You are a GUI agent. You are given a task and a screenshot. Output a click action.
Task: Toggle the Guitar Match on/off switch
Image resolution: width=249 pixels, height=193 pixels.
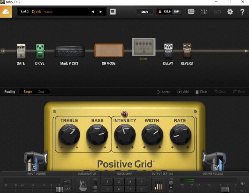(x=95, y=185)
